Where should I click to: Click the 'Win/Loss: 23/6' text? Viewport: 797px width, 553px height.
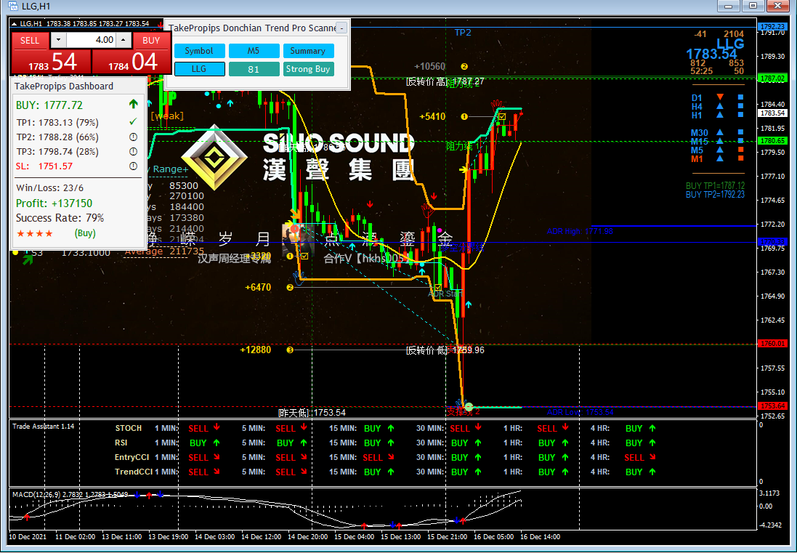(50, 187)
